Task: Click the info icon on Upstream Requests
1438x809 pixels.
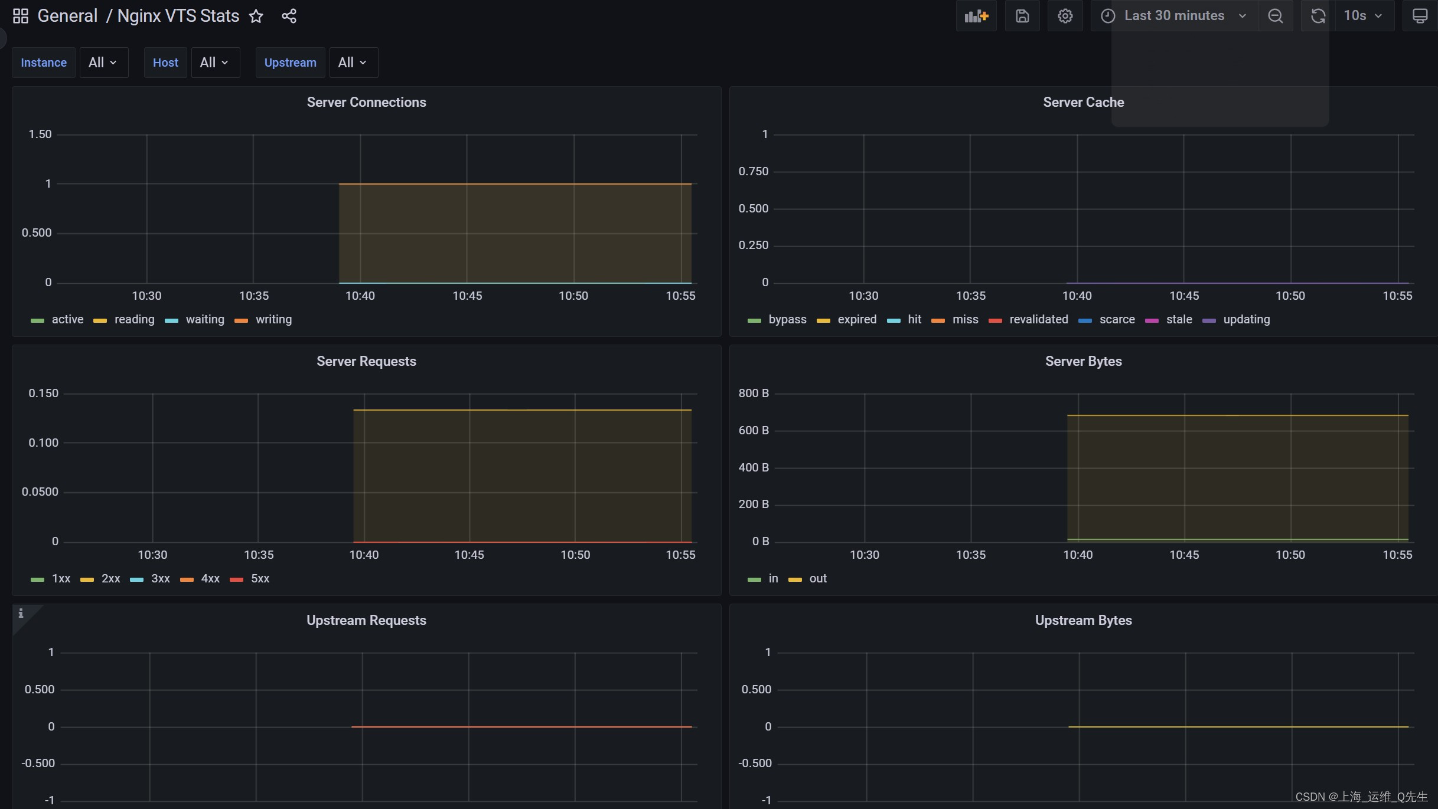Action: (x=21, y=612)
